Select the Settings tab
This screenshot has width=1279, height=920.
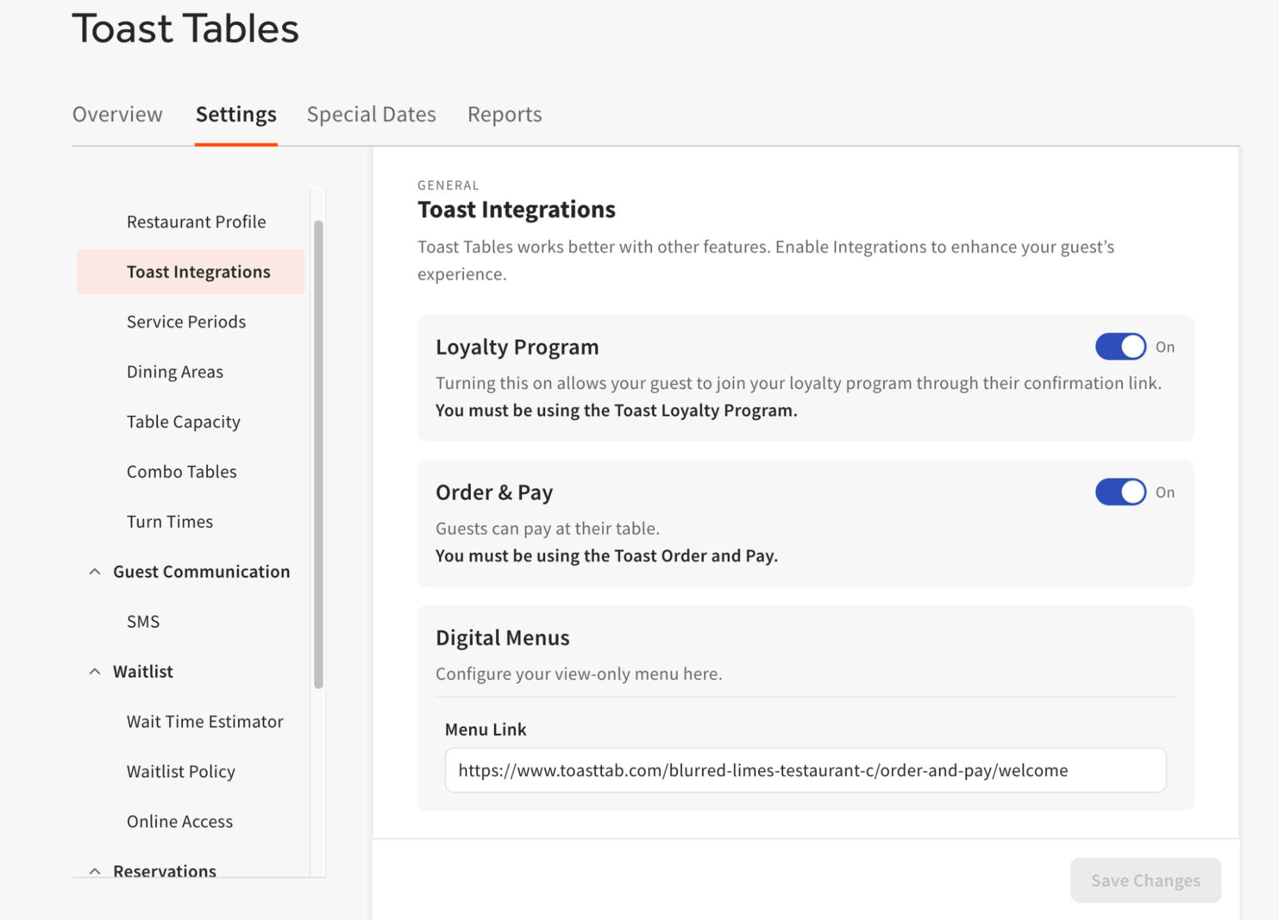236,114
